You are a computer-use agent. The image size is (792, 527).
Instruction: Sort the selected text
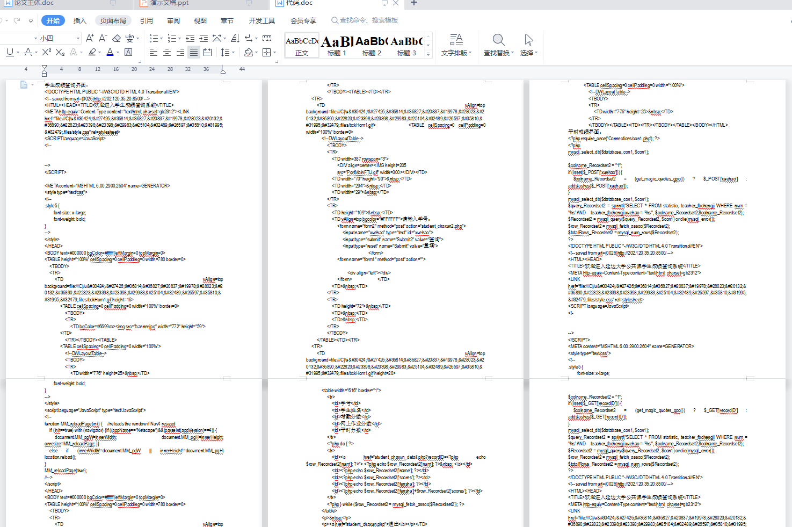tap(235, 38)
